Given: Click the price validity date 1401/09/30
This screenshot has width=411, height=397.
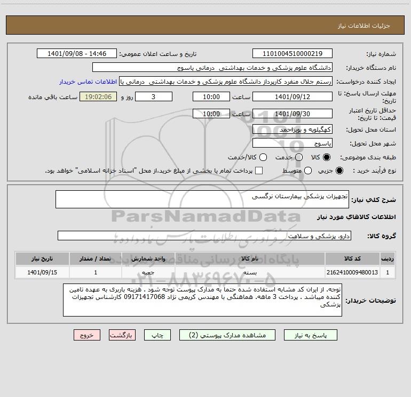Looking at the screenshot, I should [x=293, y=114].
